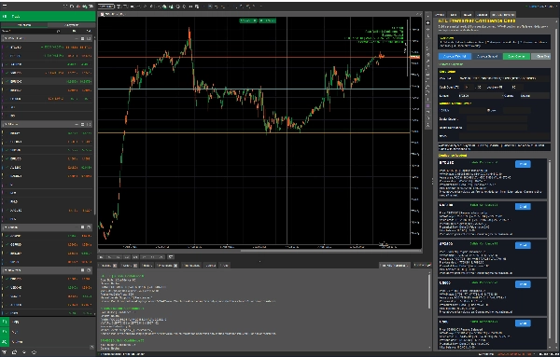Switch to the inactive tab beside the green-underlined tab
The image size is (560, 357).
coord(72,25)
